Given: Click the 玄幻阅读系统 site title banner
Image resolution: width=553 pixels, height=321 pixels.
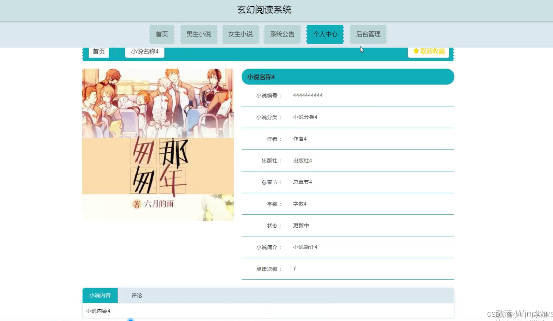Looking at the screenshot, I should (264, 10).
